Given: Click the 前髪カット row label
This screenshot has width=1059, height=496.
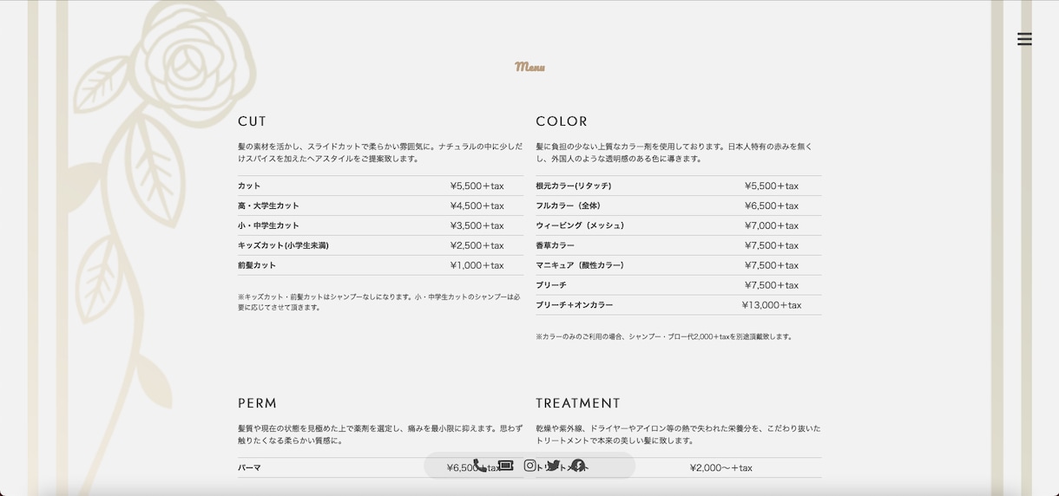Looking at the screenshot, I should click(x=257, y=265).
